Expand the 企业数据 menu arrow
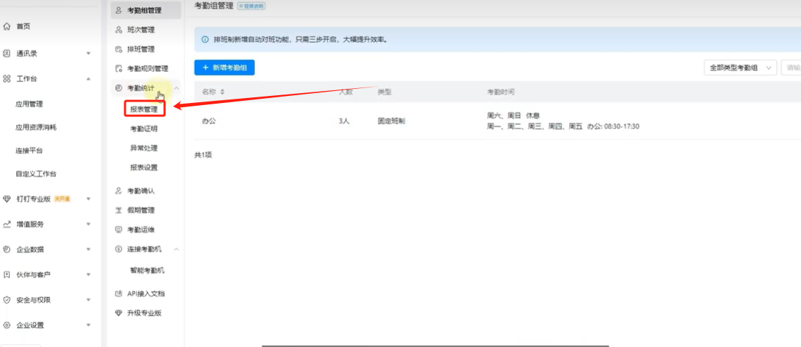This screenshot has width=801, height=347. [x=88, y=249]
